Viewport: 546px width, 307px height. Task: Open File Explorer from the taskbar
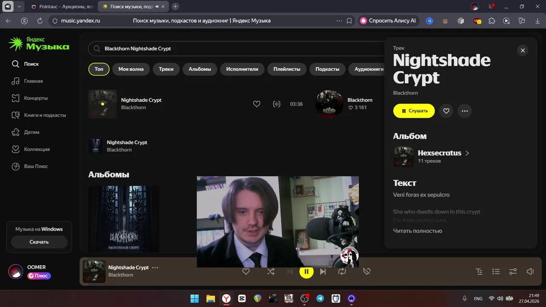pos(210,298)
